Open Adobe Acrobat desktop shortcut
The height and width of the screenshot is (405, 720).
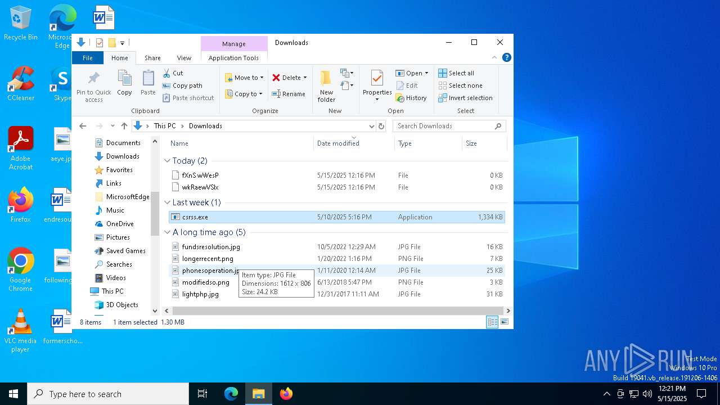21,148
